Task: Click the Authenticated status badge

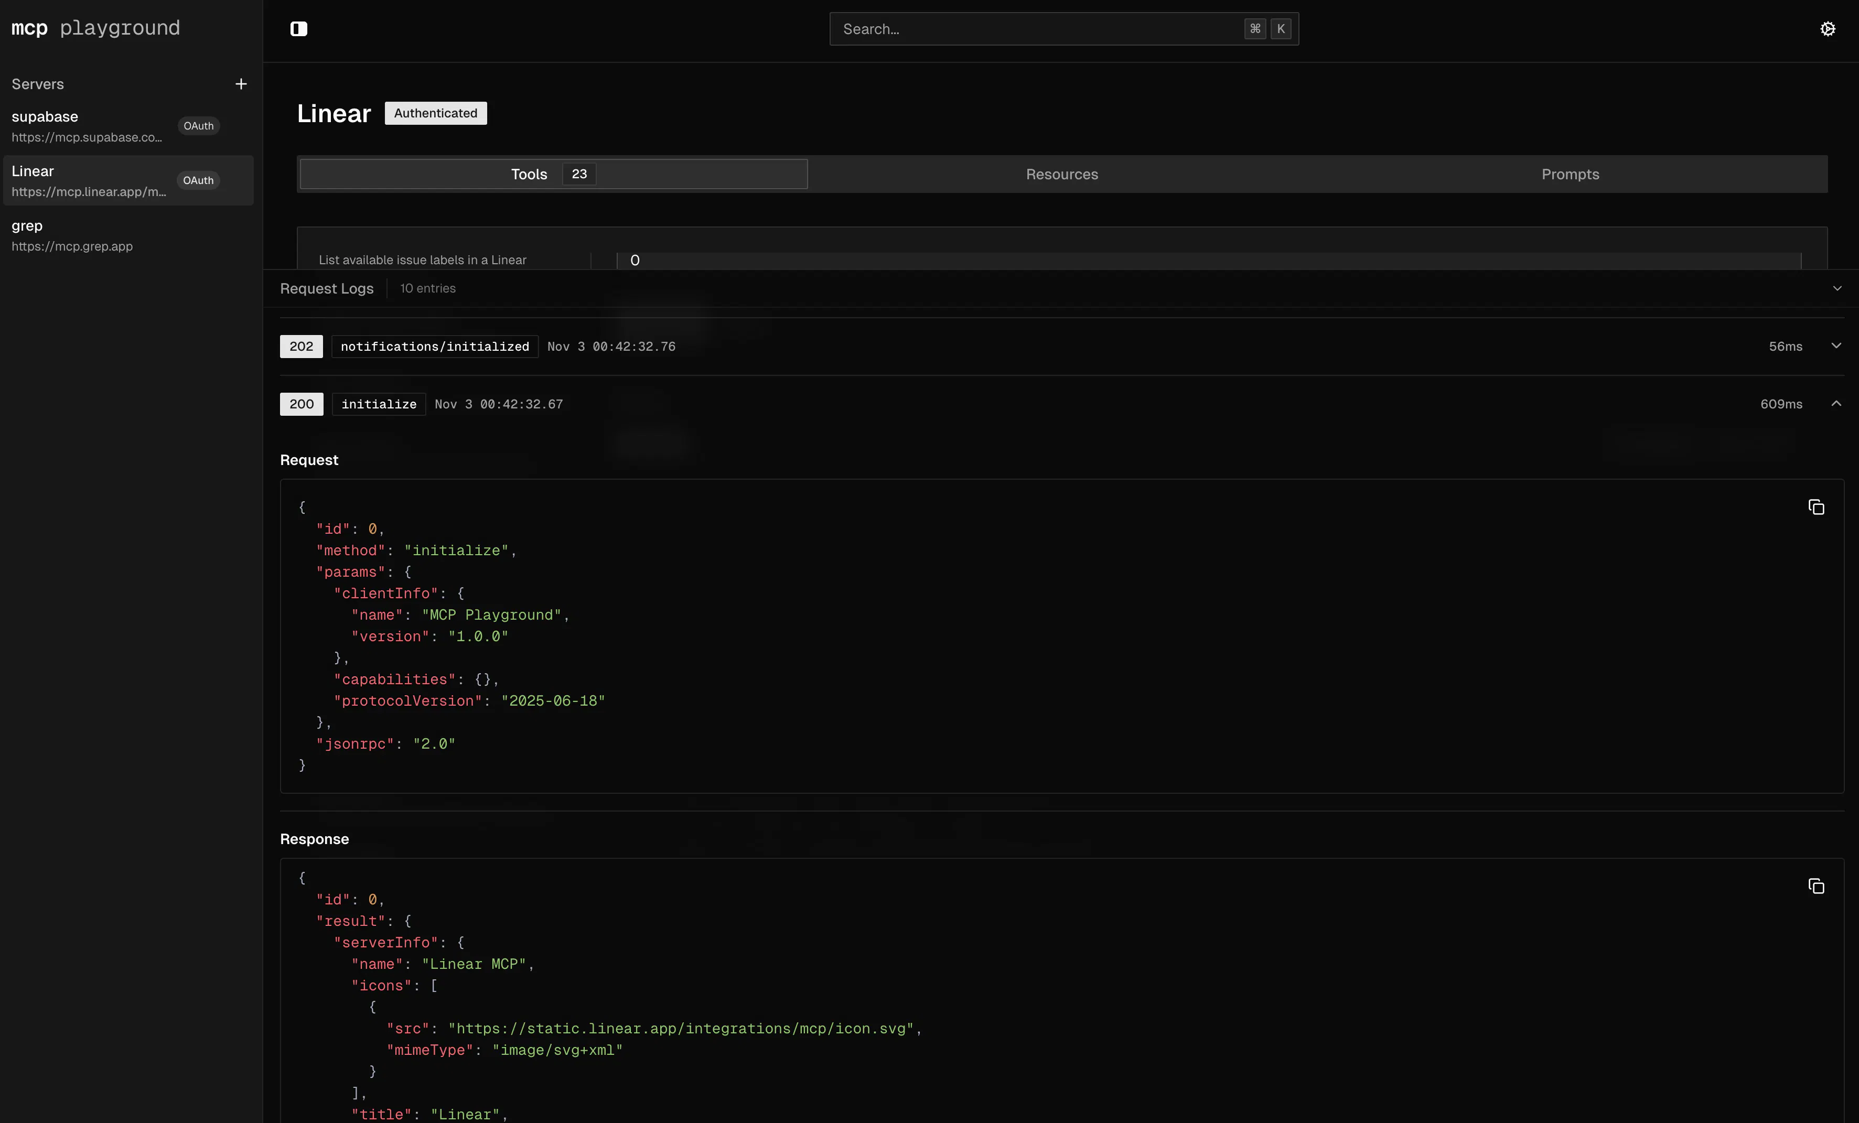Action: click(x=435, y=113)
